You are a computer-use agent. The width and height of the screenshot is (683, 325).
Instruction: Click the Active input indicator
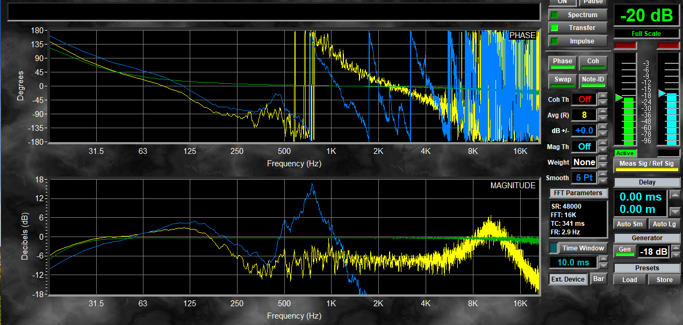625,153
